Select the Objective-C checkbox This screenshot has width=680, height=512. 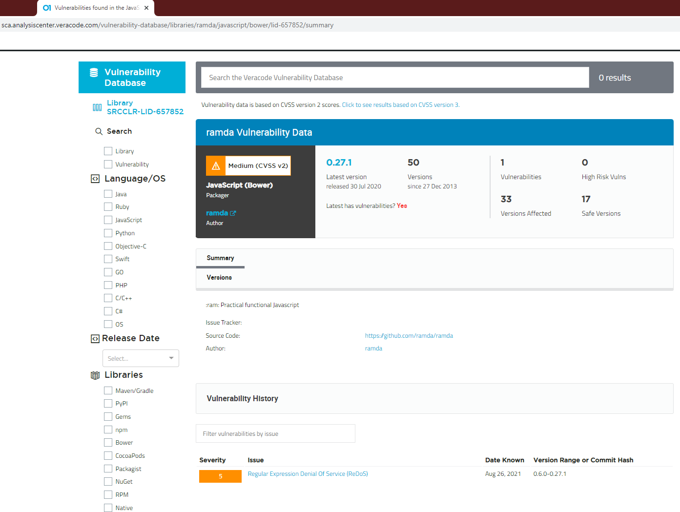[x=108, y=246]
